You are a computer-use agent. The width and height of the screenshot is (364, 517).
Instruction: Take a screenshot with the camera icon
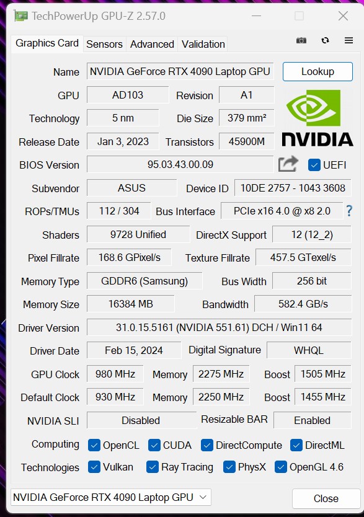click(x=301, y=40)
